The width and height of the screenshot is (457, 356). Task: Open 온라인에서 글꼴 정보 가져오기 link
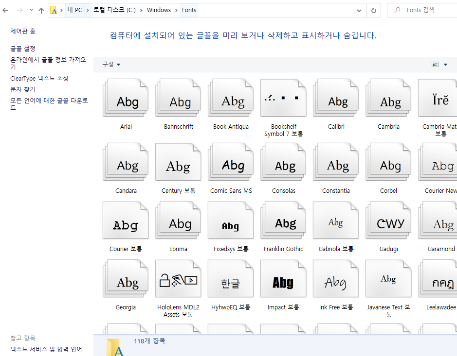pos(48,63)
